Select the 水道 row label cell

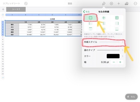[12, 30]
